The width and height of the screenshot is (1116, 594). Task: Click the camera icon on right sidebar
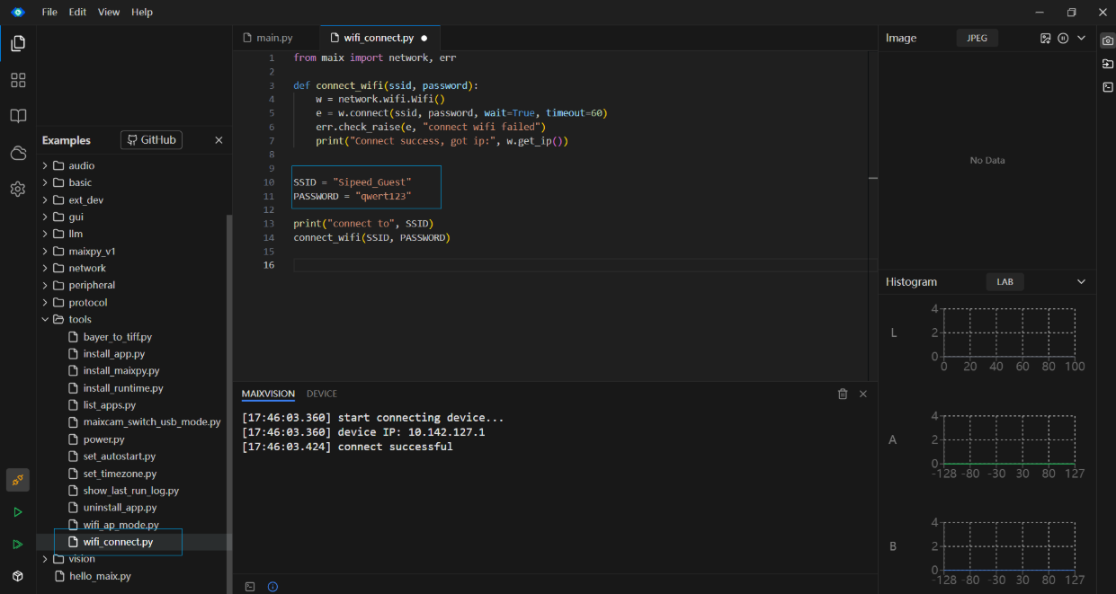tap(1108, 40)
